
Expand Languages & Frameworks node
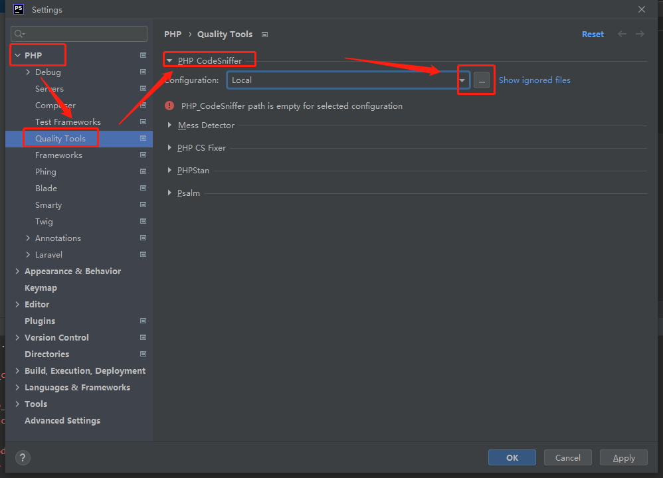[x=17, y=387]
